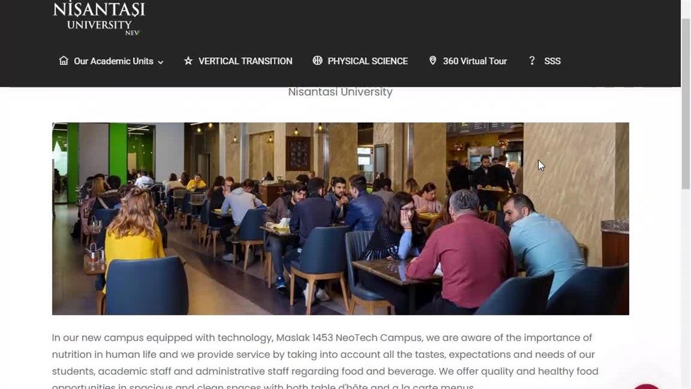Click the location pin icon for Virtual Tour
The image size is (691, 389).
pos(432,61)
